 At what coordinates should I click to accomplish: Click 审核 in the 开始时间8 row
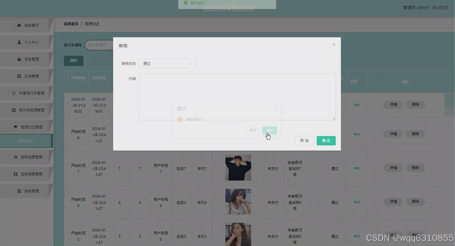(x=357, y=135)
